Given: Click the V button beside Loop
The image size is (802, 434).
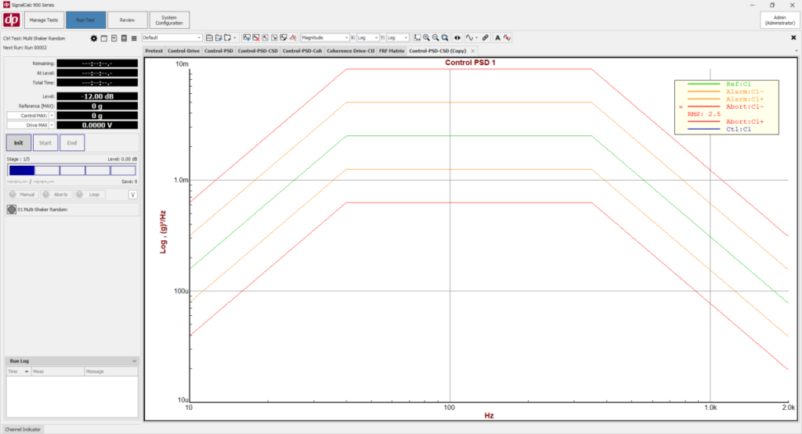Looking at the screenshot, I should 133,195.
